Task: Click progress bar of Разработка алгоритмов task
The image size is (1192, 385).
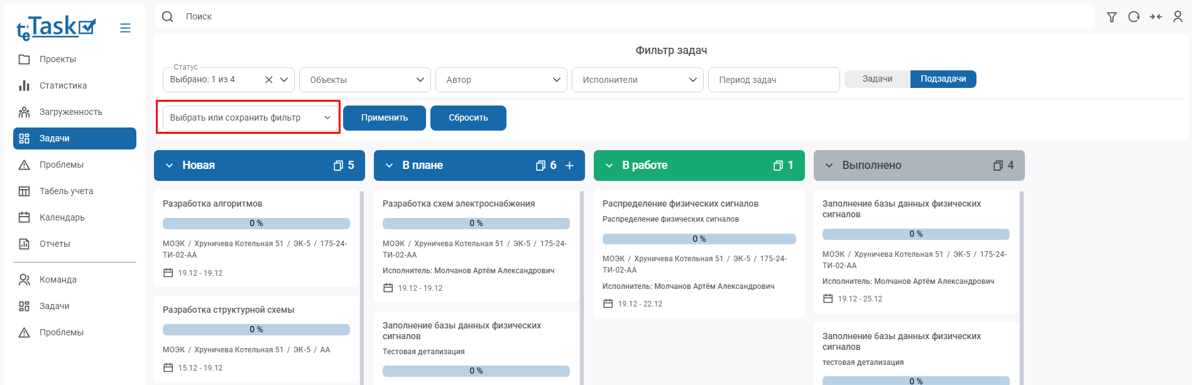Action: click(256, 224)
